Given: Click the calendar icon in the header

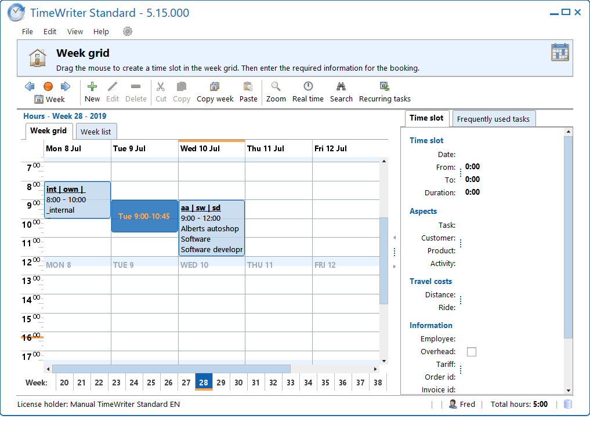Looking at the screenshot, I should click(x=559, y=52).
